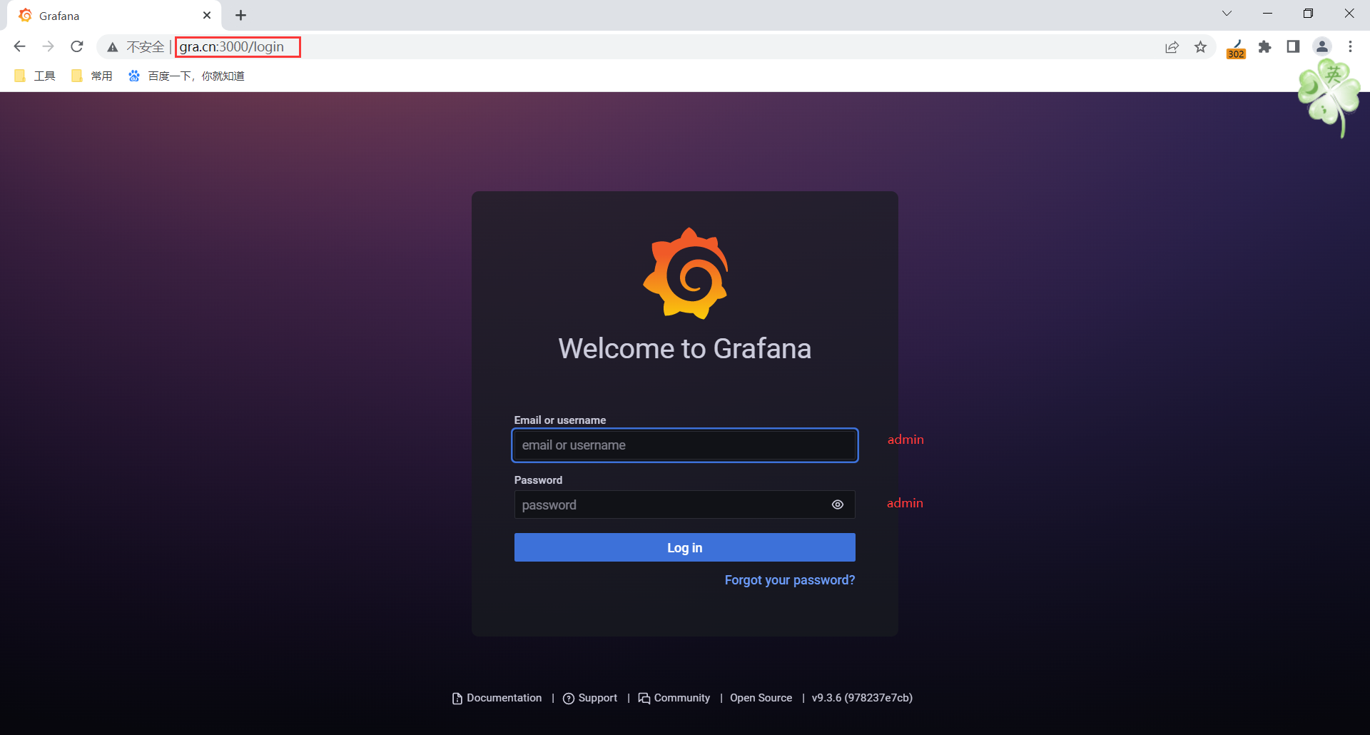Restore down the Chrome window
Image resolution: width=1370 pixels, height=735 pixels.
coord(1309,14)
